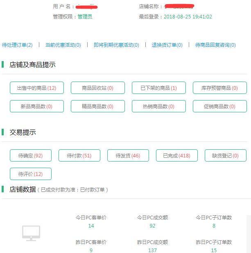The width and height of the screenshot is (251, 253).
Task: Click 今日PC成交额 value 92
Action: coord(152,226)
